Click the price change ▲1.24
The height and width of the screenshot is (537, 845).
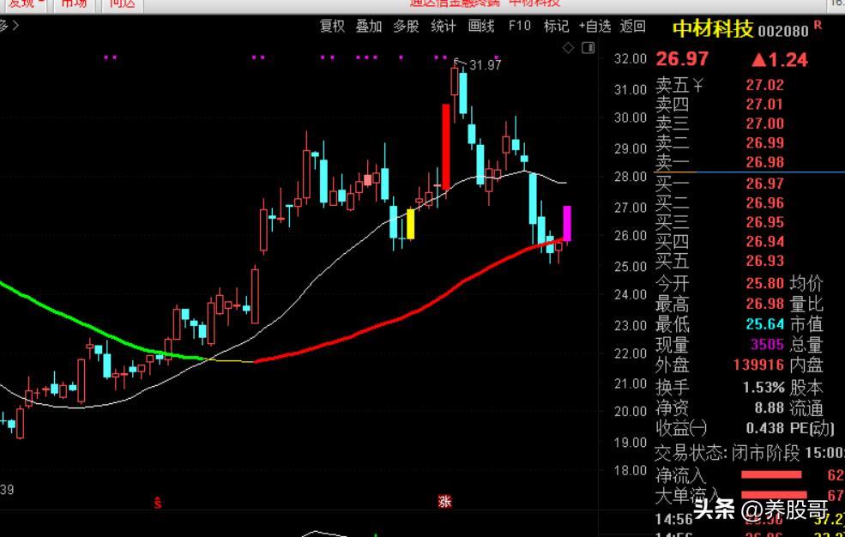(x=780, y=59)
